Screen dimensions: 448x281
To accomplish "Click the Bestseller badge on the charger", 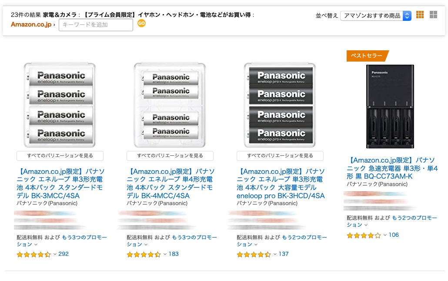I will [x=367, y=56].
